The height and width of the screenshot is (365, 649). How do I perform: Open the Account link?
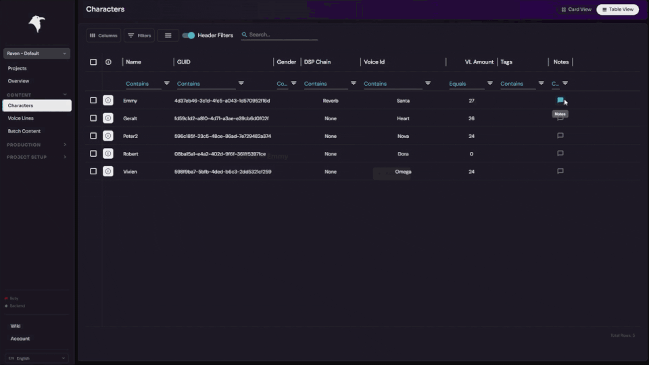pyautogui.click(x=20, y=339)
